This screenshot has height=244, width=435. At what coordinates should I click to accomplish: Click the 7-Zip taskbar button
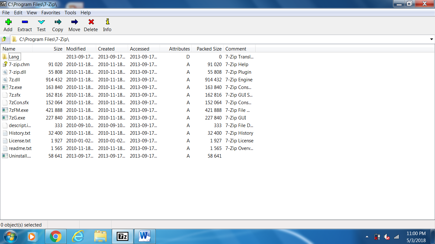pyautogui.click(x=123, y=237)
